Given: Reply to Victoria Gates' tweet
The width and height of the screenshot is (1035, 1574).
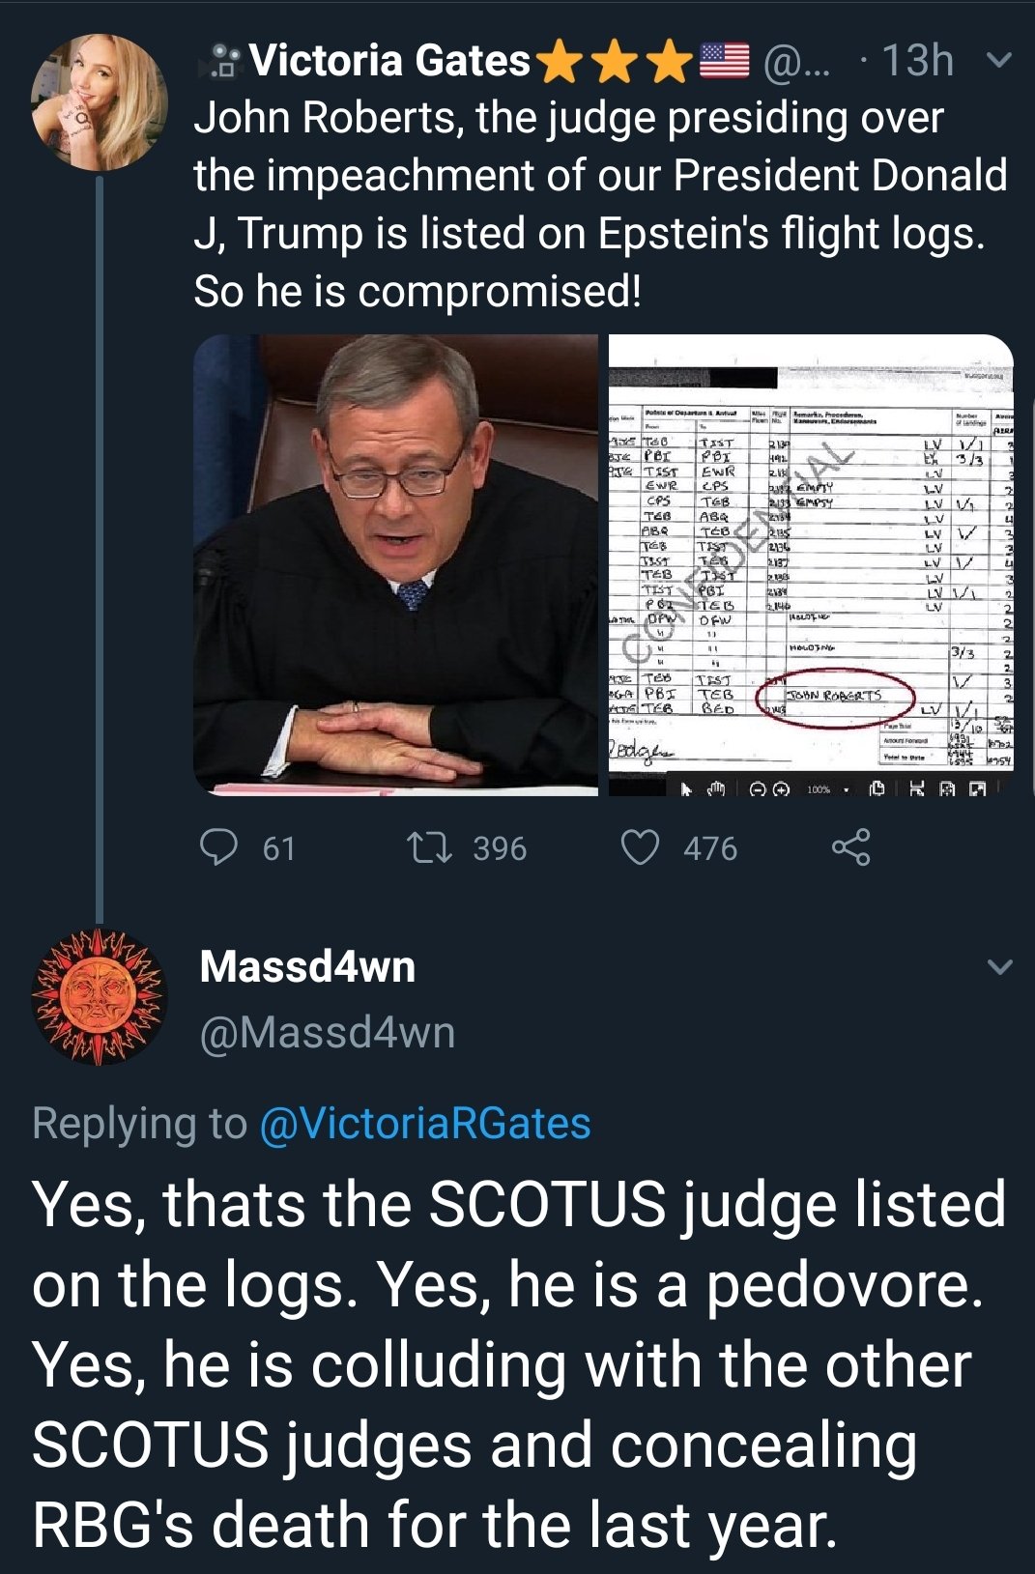Looking at the screenshot, I should click(218, 847).
